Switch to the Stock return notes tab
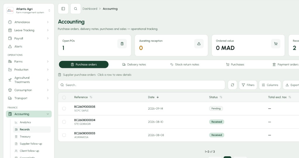The image size is (299, 158). click(185, 64)
